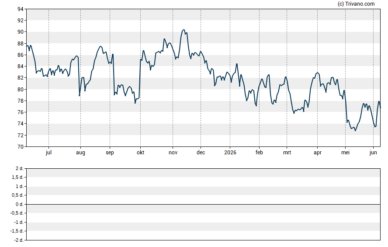388x247 pixels.
Task: Click the 'feb' month label
Action: point(259,153)
